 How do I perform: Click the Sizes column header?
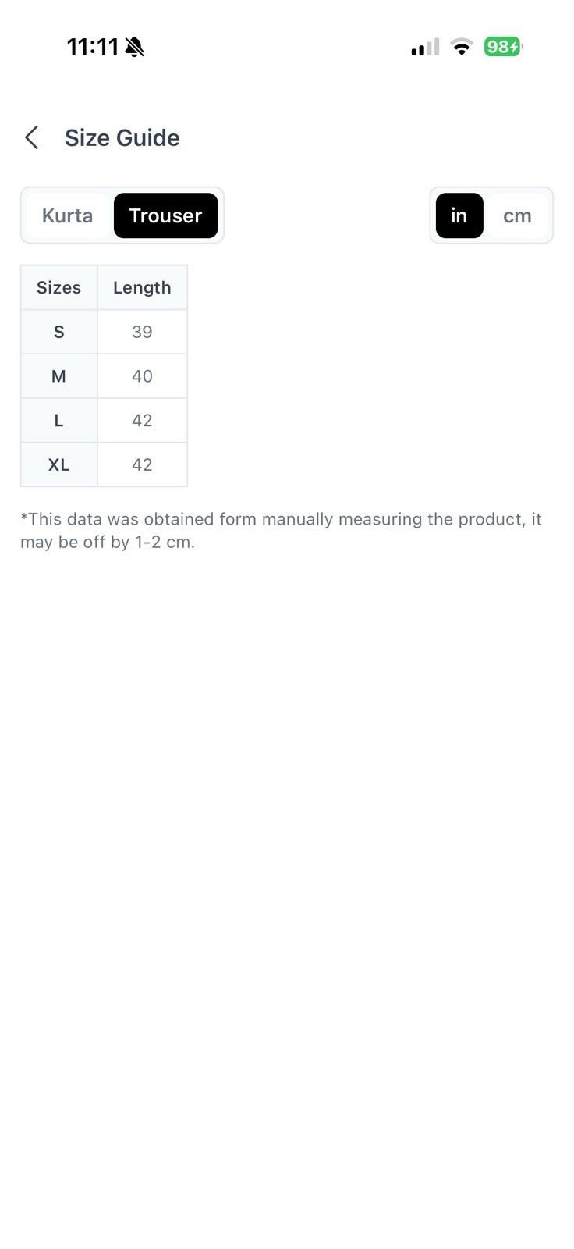[x=58, y=287]
